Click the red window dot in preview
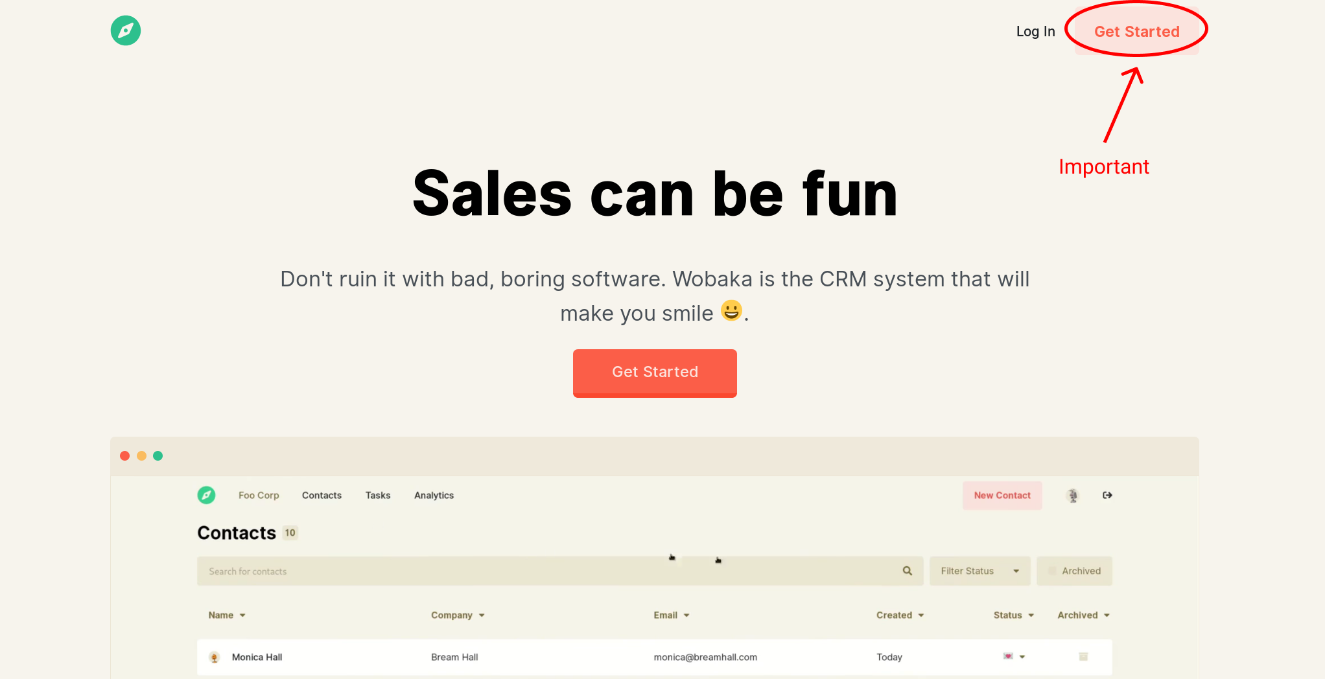Image resolution: width=1325 pixels, height=679 pixels. coord(124,455)
